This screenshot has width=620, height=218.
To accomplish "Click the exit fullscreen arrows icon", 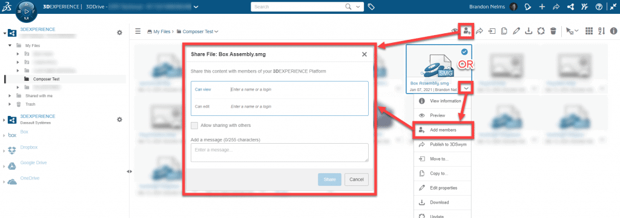I will (x=613, y=7).
